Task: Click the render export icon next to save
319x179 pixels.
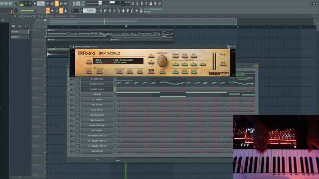Action: pos(155,3)
